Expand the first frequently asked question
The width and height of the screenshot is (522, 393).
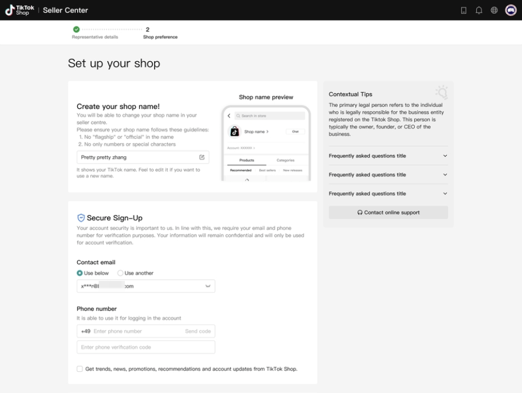point(388,156)
